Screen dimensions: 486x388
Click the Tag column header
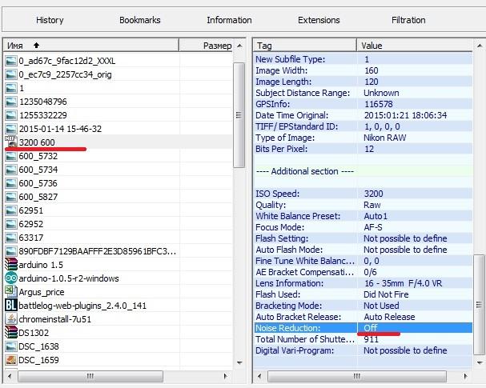tap(305, 46)
